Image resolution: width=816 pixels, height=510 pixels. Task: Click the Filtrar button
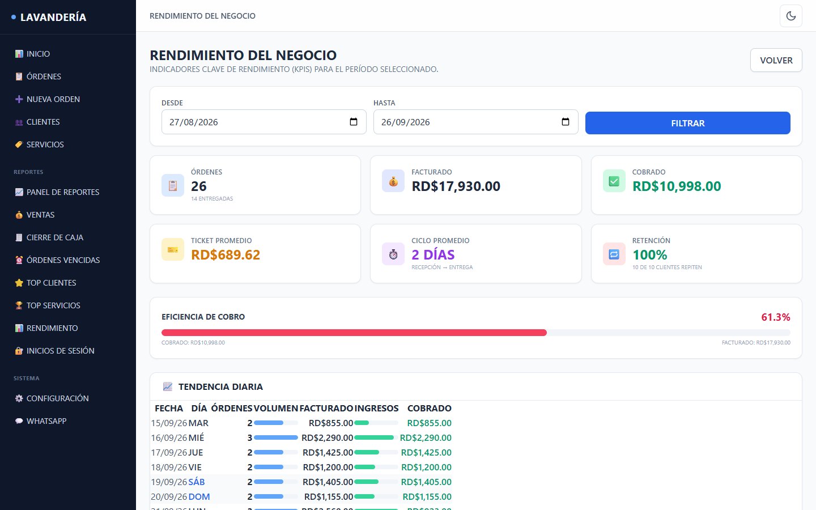tap(687, 123)
